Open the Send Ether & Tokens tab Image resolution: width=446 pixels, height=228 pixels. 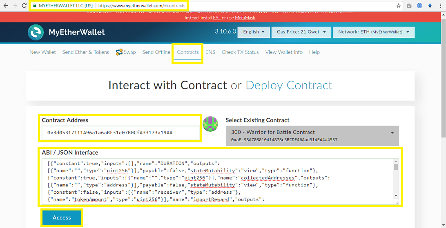[x=86, y=52]
